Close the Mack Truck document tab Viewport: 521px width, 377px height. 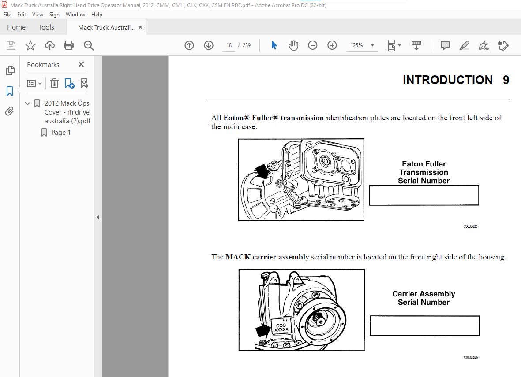(x=141, y=27)
